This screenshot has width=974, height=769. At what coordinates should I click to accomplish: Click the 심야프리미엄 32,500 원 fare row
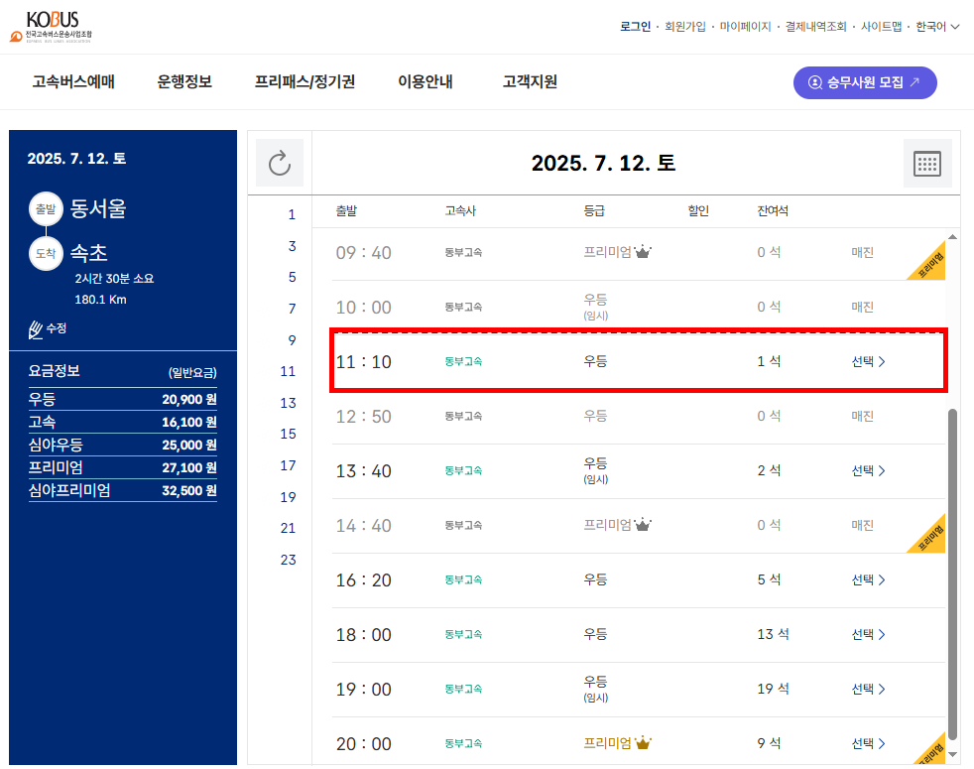122,490
